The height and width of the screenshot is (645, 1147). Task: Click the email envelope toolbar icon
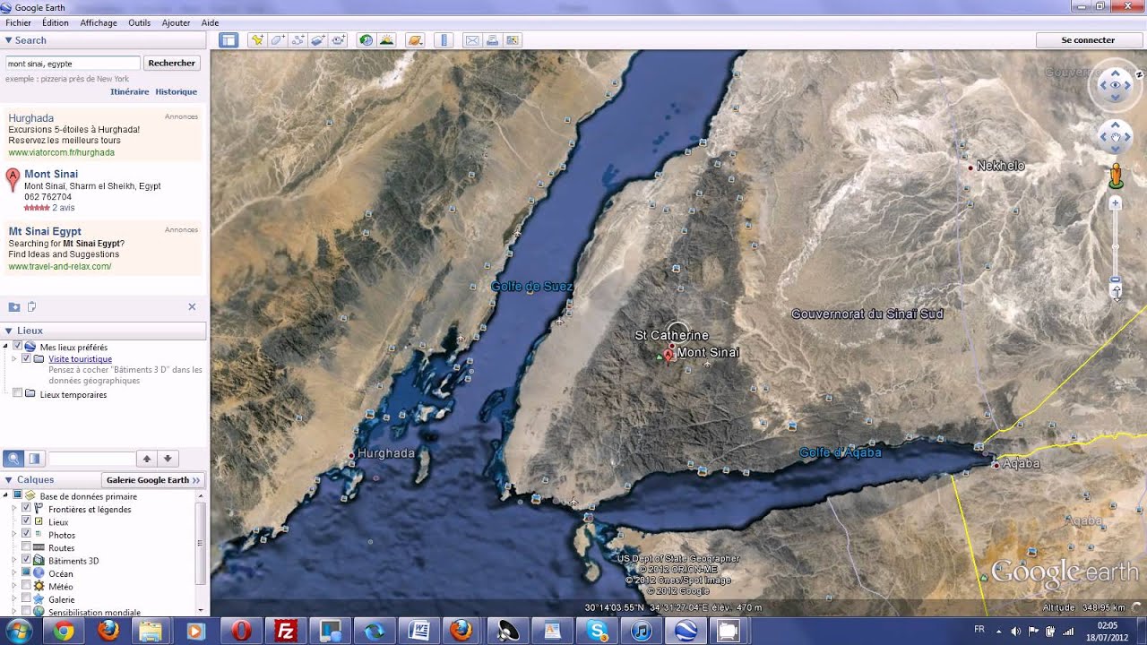pyautogui.click(x=471, y=40)
